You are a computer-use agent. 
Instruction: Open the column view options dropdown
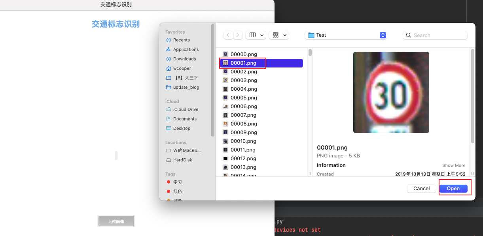pos(256,35)
